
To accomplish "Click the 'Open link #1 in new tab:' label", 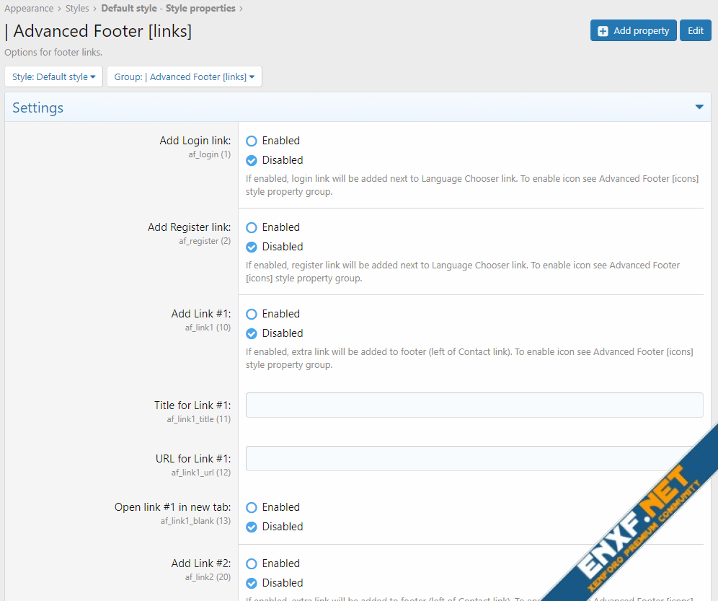I will [172, 507].
